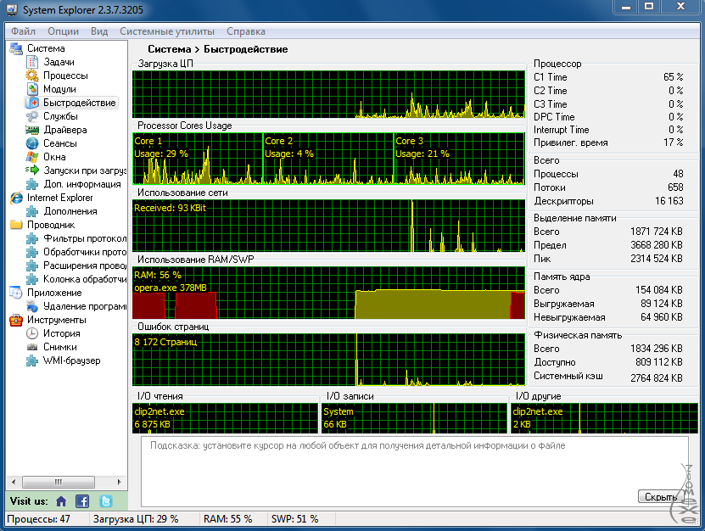This screenshot has height=531, width=705.
Task: Click the История clock icon
Action: pos(32,333)
